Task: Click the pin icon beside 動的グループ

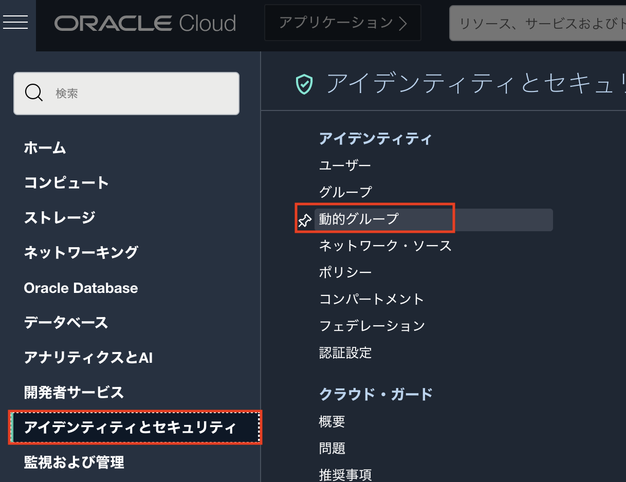Action: (x=305, y=220)
